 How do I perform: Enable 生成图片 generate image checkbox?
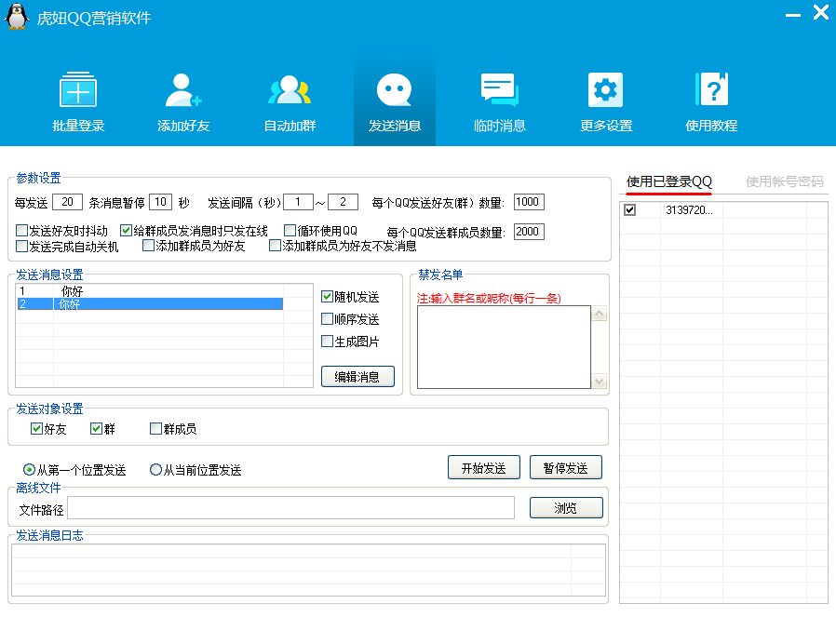[328, 342]
